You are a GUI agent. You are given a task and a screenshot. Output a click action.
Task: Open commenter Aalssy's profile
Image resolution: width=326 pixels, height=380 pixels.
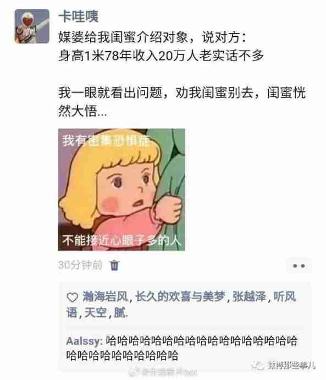84,341
